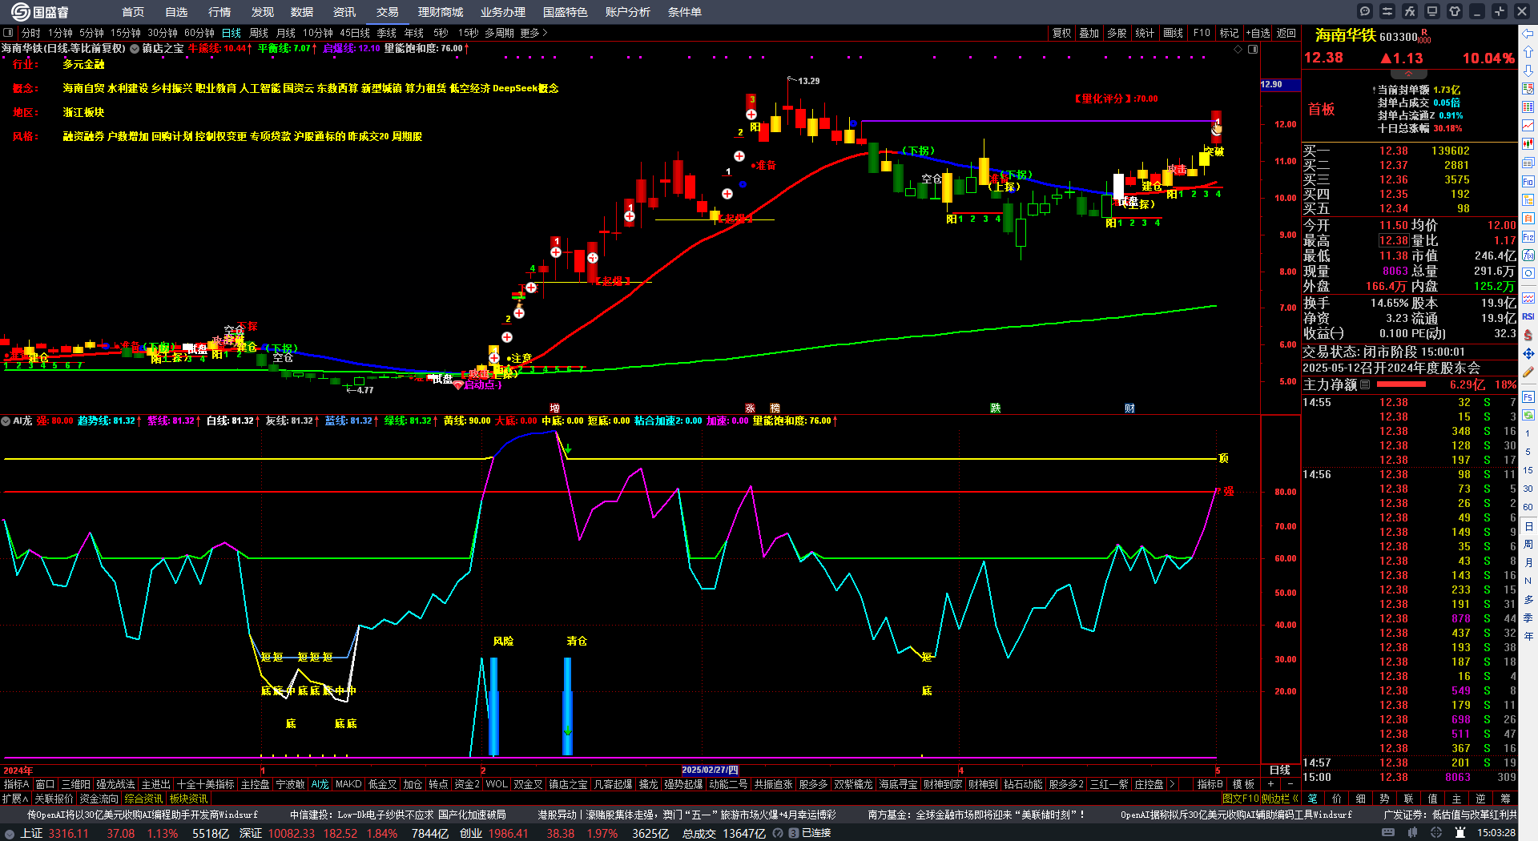Screen dimensions: 1538x841
Task: Expand the order book arrow below 首板
Action: (1408, 74)
